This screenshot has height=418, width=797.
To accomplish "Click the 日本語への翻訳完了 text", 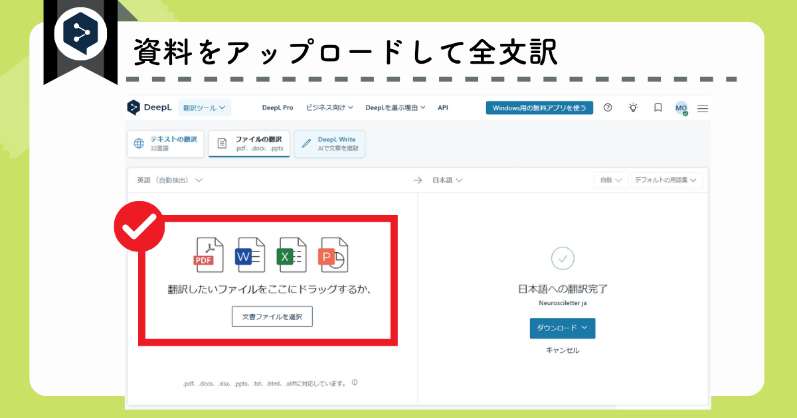I will tap(563, 289).
